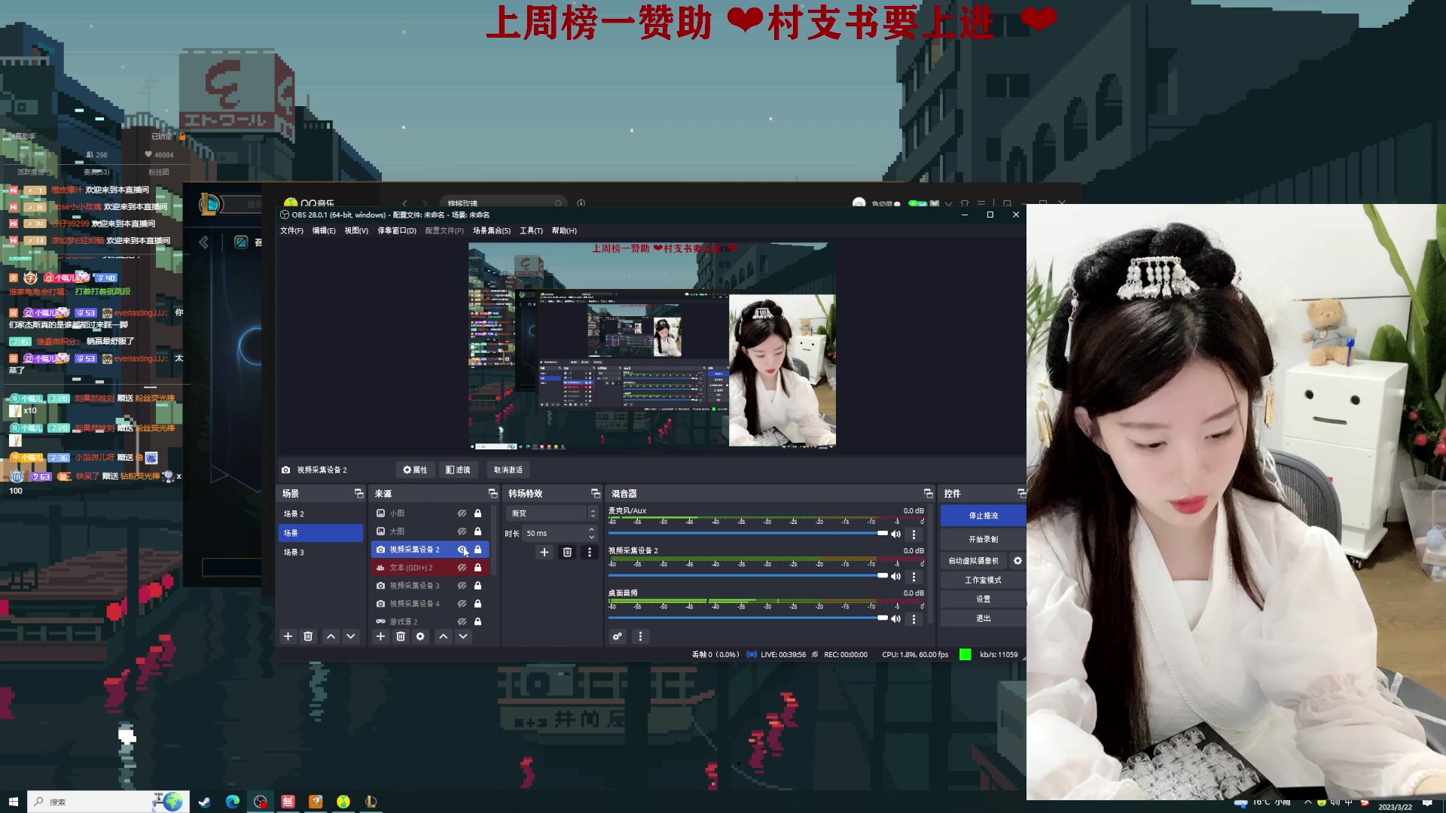Open advanced audio properties gears icon
The image size is (1446, 813).
tap(618, 637)
